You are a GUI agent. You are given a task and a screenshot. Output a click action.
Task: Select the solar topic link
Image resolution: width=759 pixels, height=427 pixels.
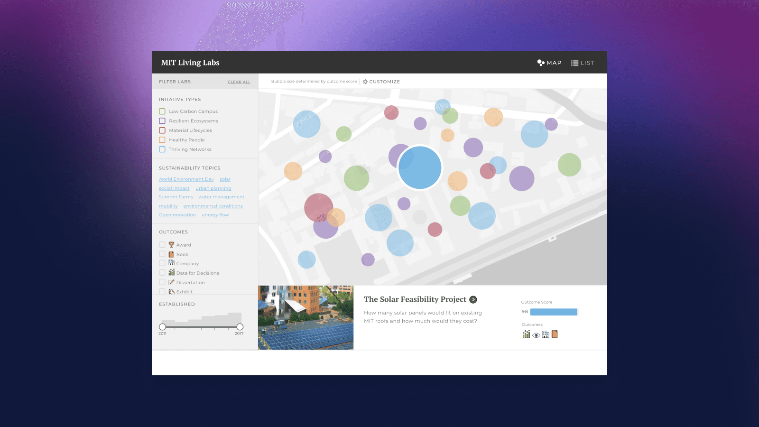coord(225,179)
